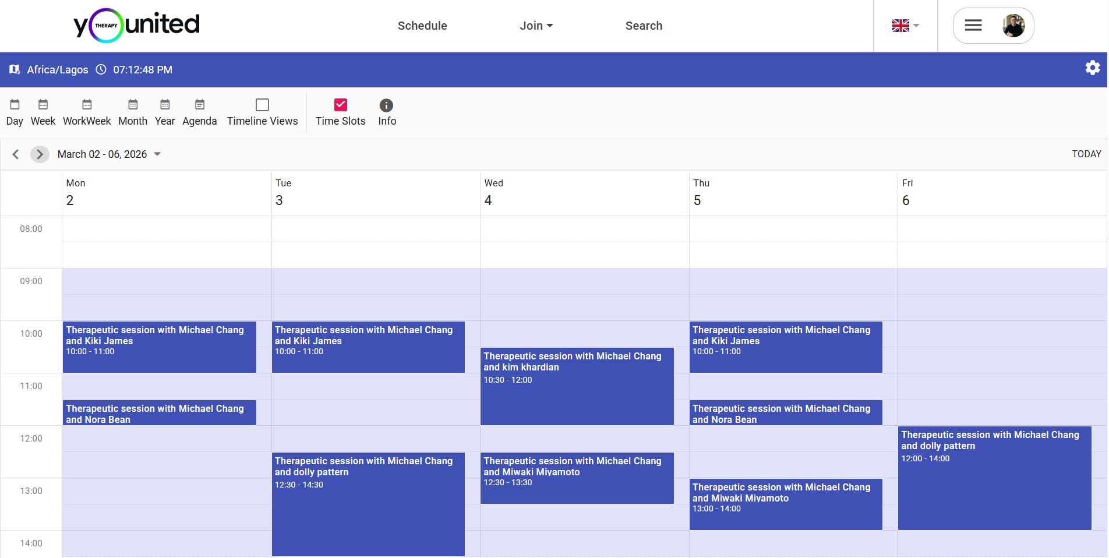Open the WorkWeek view
This screenshot has height=558, width=1109.
(x=86, y=112)
